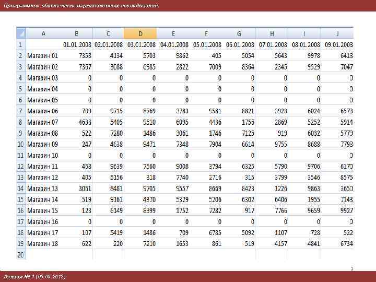376x282 pixels.
Task: Select column B header
Action: click(76, 33)
